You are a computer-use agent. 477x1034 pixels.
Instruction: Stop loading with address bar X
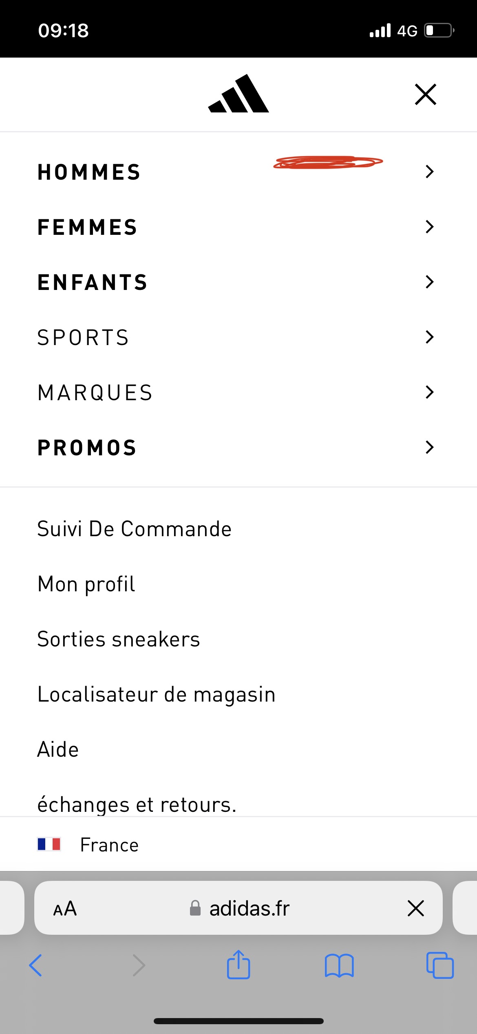coord(415,908)
